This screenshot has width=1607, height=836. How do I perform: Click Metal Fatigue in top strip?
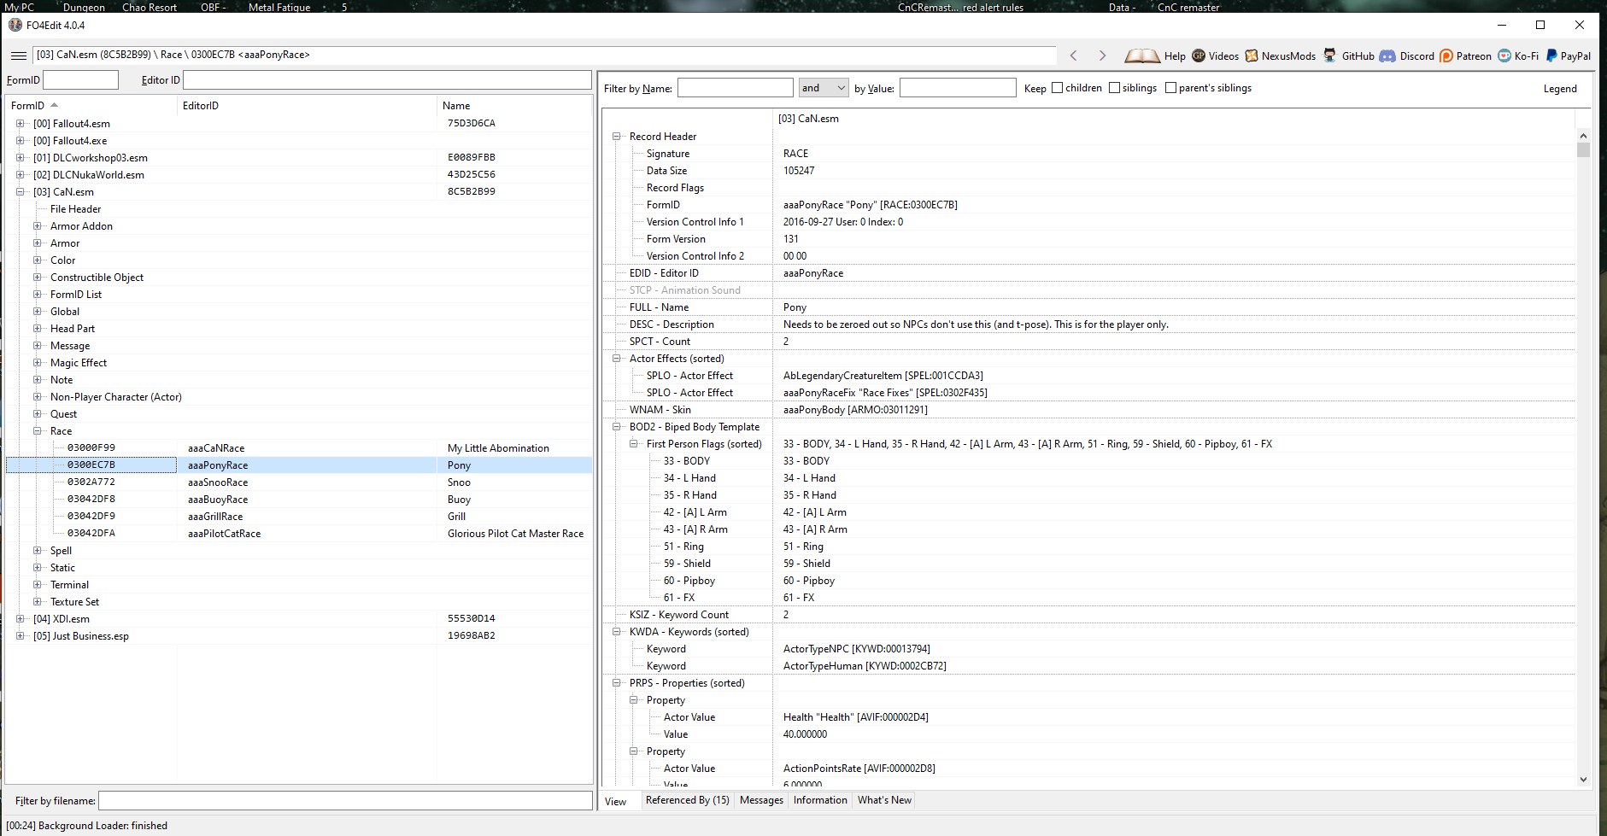(279, 7)
